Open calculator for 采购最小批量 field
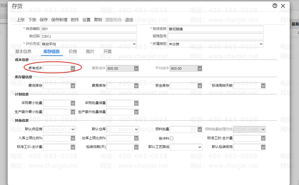Image resolution: width=299 pixels, height=185 pixels. click(73, 103)
